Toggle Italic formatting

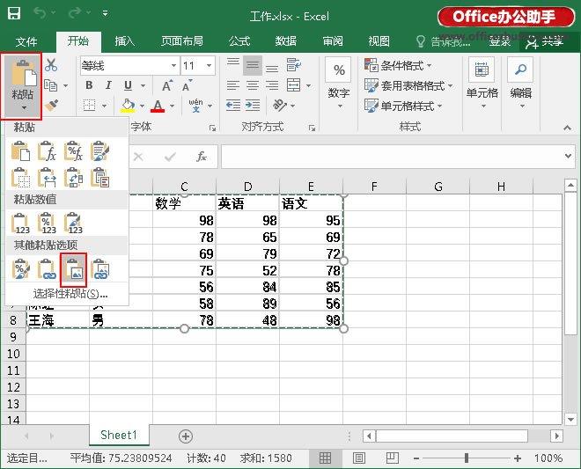pyautogui.click(x=108, y=85)
